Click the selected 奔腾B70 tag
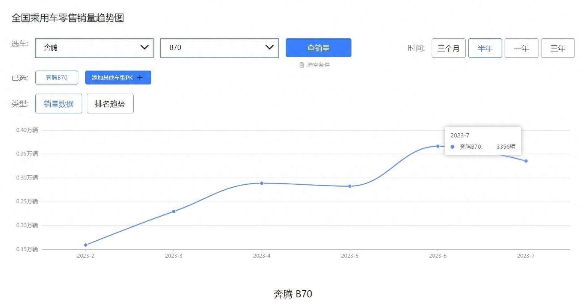 (x=57, y=78)
